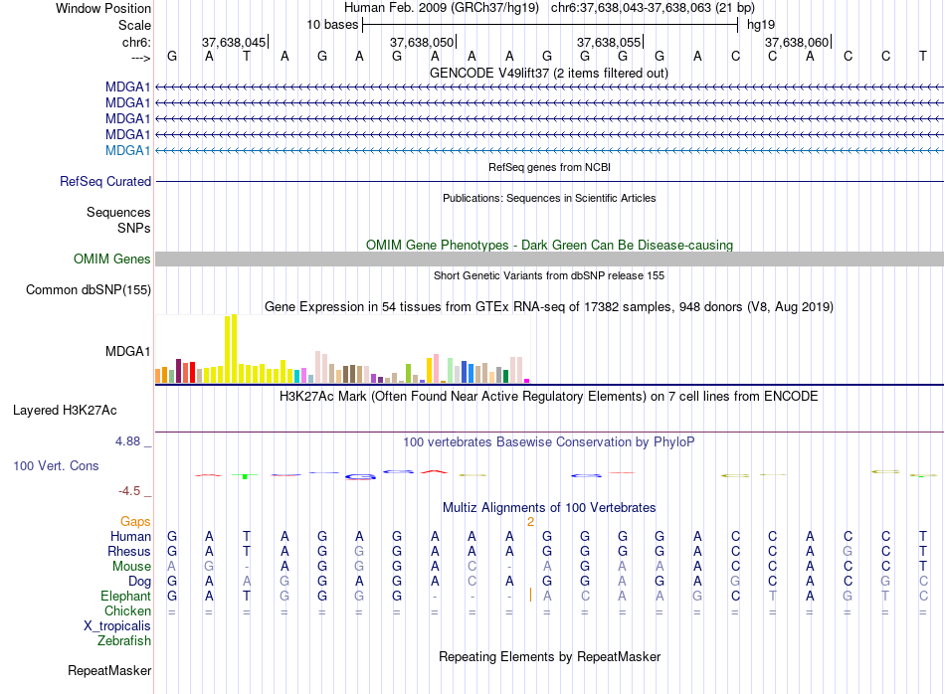Click the -4.5 PhyloP lower scale value
This screenshot has width=945, height=694.
click(129, 491)
